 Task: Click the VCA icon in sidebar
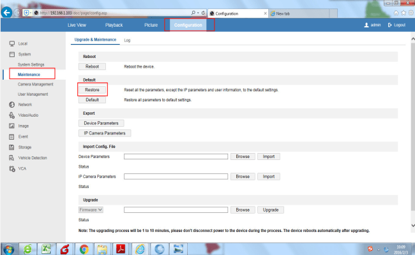11,168
